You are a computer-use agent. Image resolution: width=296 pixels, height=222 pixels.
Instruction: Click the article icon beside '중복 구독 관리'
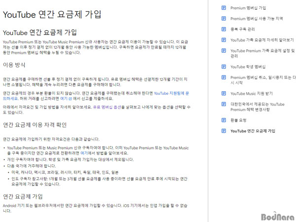(x=223, y=29)
